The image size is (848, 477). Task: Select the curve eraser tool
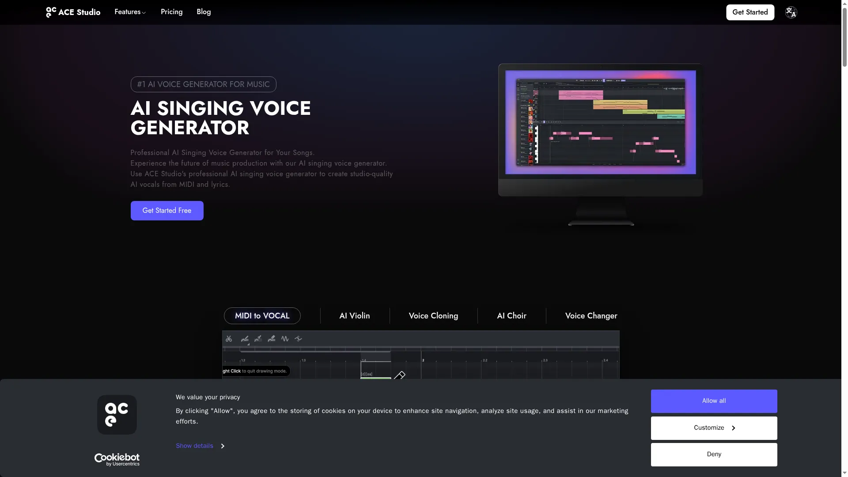[x=272, y=339]
